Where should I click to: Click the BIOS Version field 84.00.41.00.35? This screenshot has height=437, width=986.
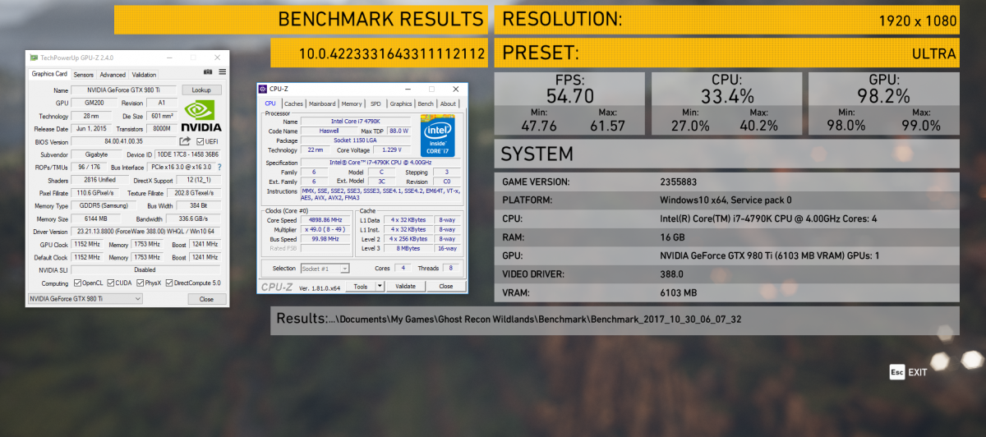pyautogui.click(x=123, y=141)
